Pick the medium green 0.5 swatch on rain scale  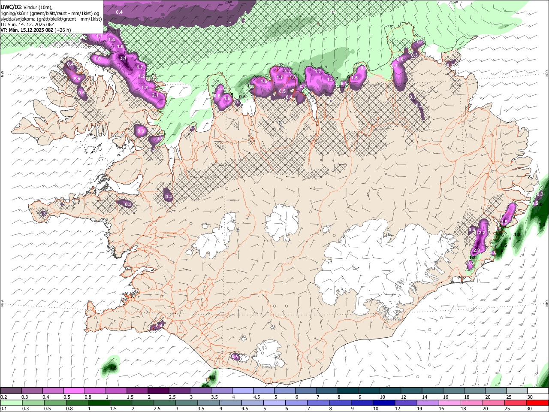55,403
